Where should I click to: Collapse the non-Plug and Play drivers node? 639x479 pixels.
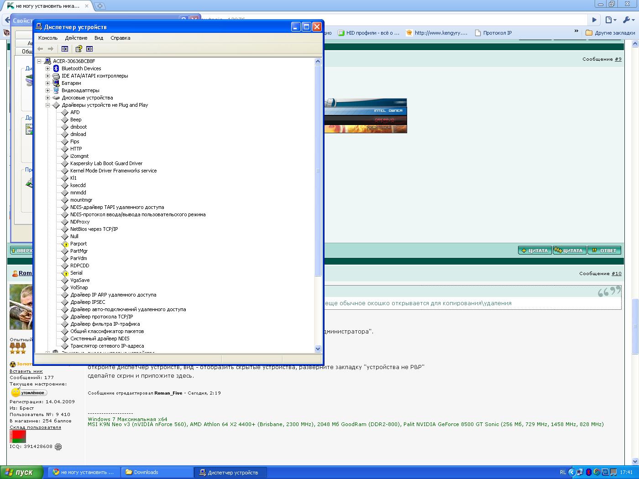(x=47, y=105)
